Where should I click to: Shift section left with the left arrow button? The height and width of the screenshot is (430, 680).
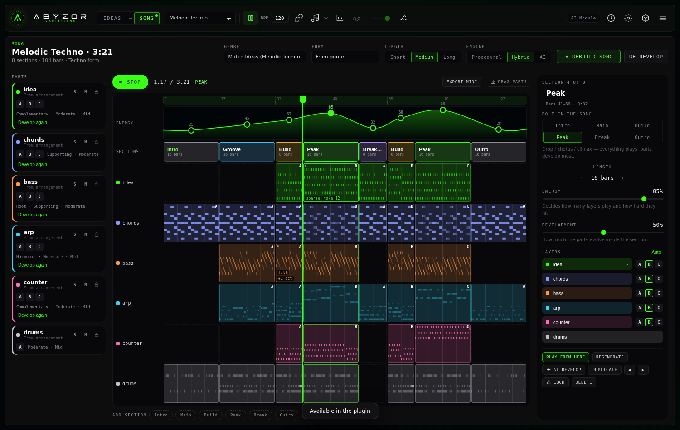[x=630, y=370]
